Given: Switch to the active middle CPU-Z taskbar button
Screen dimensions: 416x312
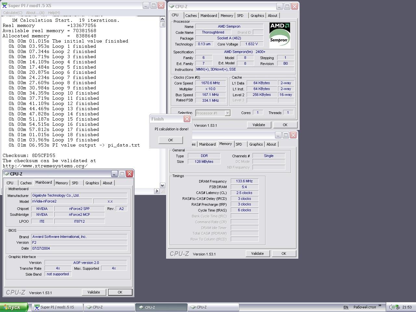Looking at the screenshot, I should (161, 307).
